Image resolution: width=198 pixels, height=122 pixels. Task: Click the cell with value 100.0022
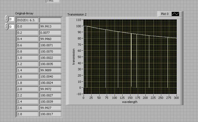click(50, 58)
